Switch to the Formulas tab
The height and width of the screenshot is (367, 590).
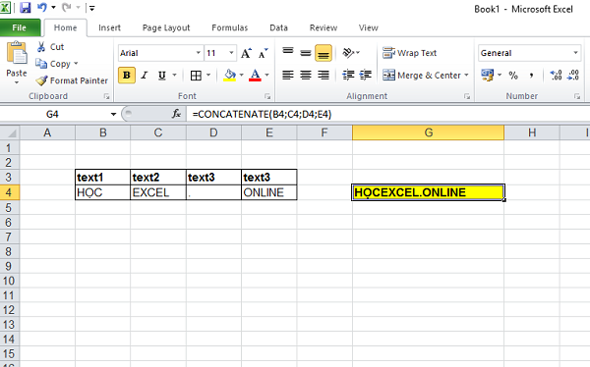pos(229,27)
